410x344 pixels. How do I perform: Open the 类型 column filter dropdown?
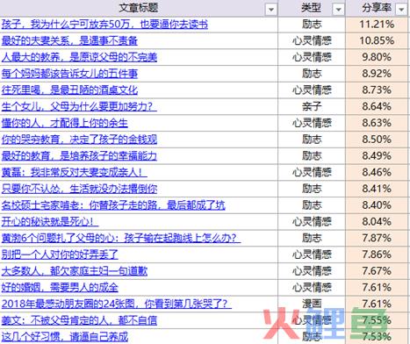point(338,10)
